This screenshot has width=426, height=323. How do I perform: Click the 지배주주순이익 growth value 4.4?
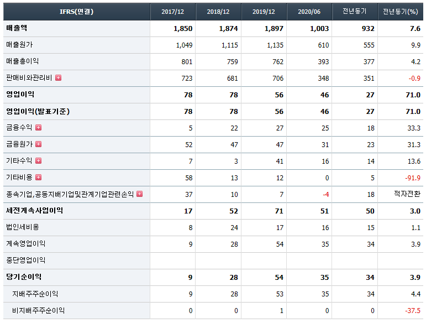[x=416, y=294]
